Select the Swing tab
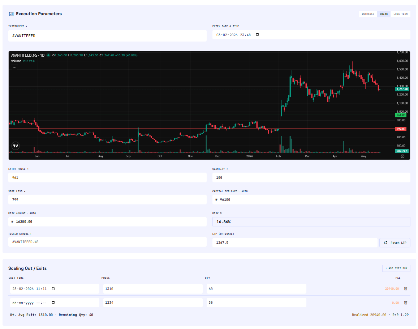This screenshot has width=418, height=329. tap(384, 14)
